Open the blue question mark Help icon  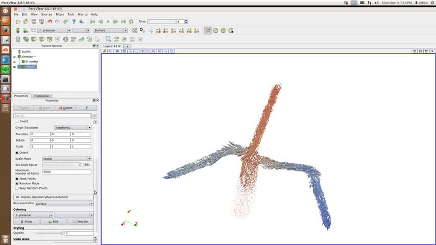tap(74, 21)
